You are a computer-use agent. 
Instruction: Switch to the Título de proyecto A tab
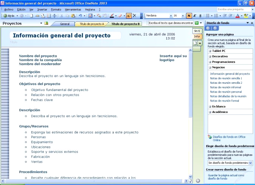(x=91, y=24)
